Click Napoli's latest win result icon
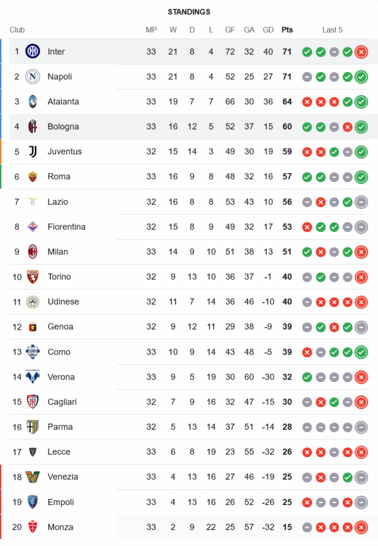The width and height of the screenshot is (378, 546). point(361,77)
